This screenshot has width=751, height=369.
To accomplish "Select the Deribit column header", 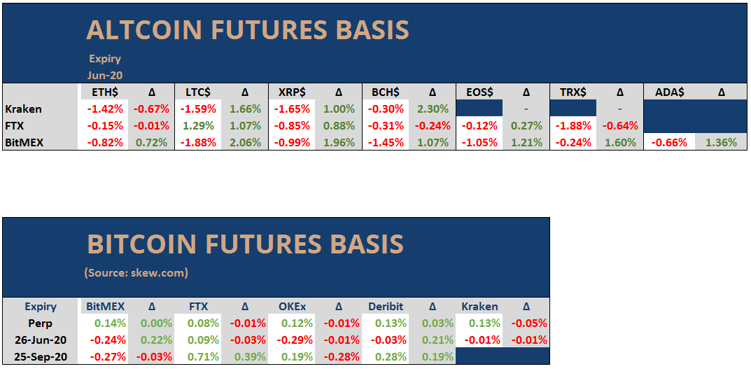I will click(x=386, y=306).
